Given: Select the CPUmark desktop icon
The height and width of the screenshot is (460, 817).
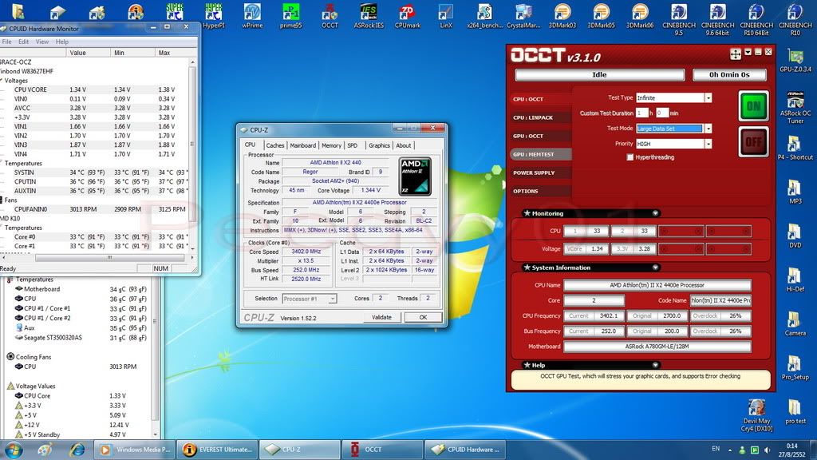Looking at the screenshot, I should click(408, 16).
